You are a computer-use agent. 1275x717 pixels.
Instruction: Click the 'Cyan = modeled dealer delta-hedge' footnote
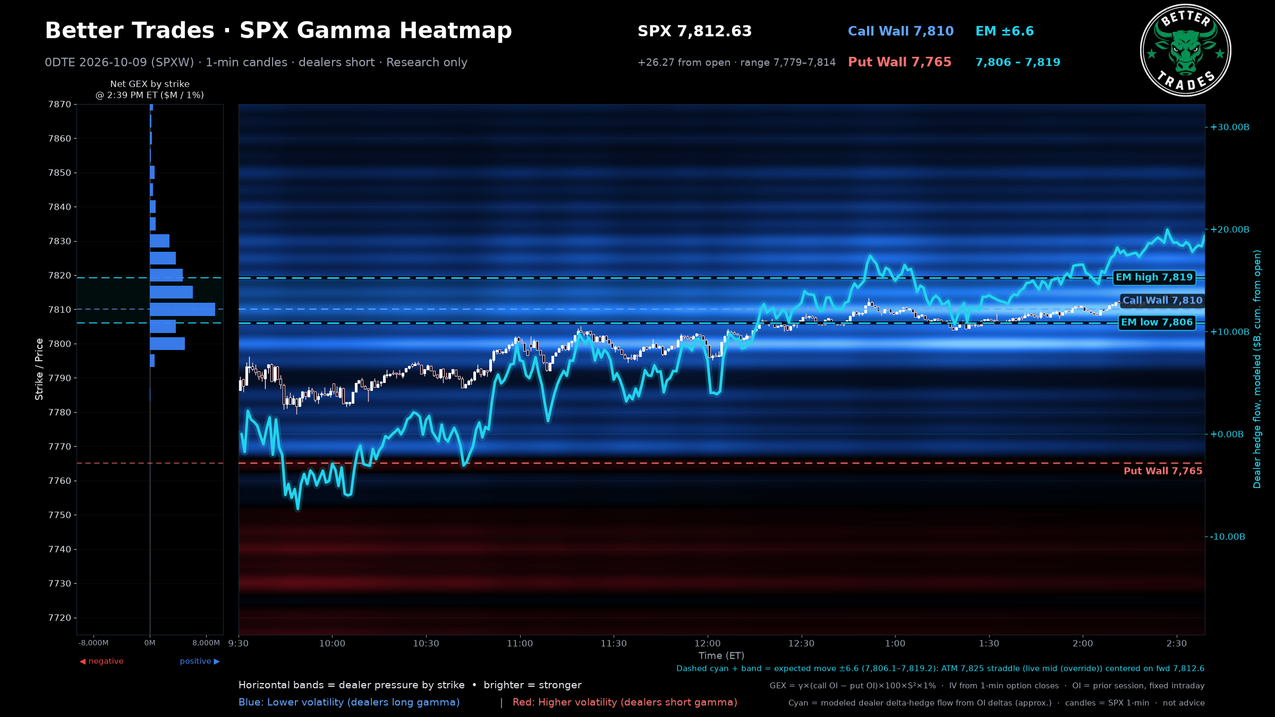997,703
